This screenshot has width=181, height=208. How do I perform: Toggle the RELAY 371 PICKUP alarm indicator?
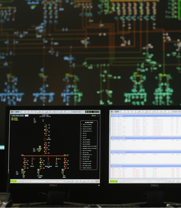(82, 125)
